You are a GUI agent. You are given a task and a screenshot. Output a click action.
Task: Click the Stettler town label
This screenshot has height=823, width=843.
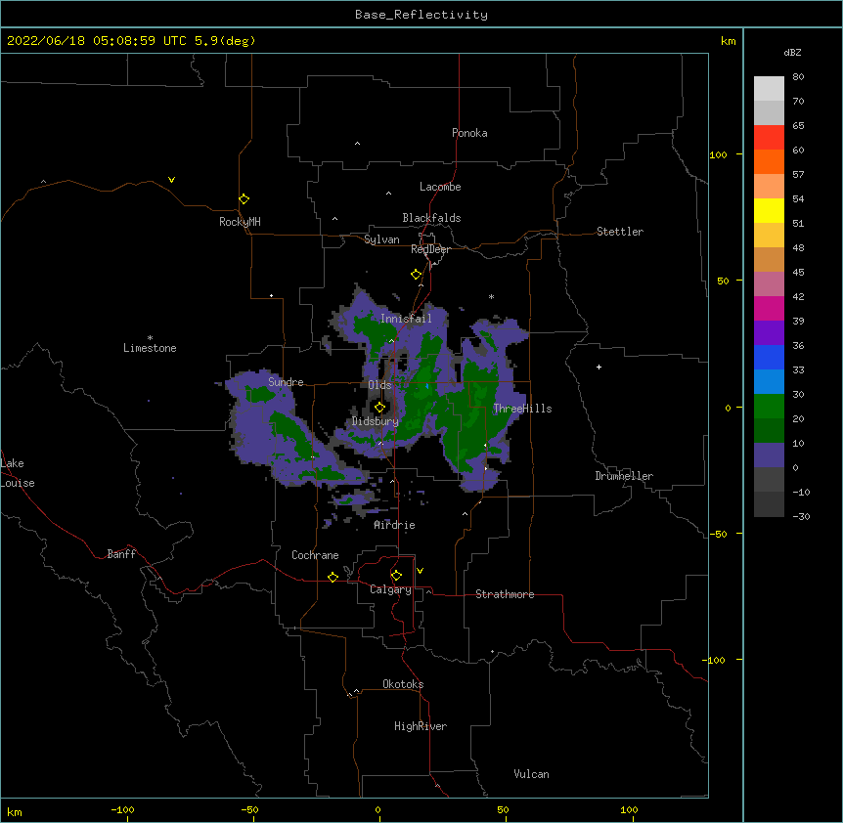click(620, 232)
